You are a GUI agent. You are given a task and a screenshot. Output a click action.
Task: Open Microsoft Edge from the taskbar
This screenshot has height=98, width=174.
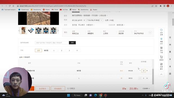tap(95, 95)
